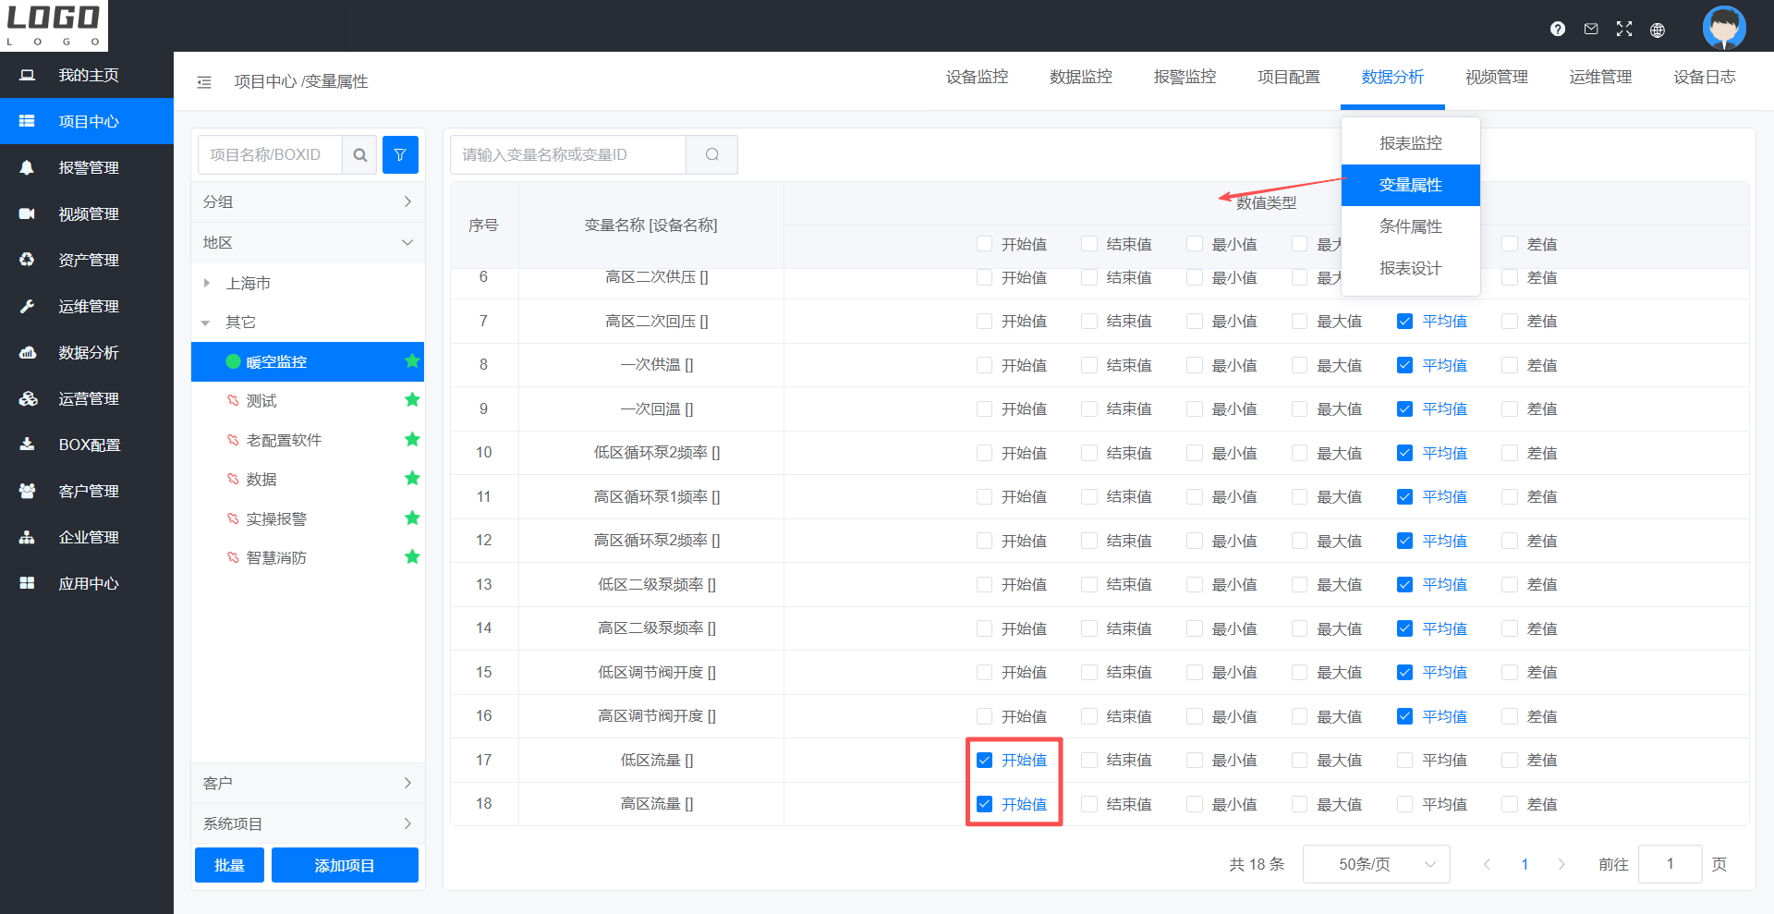1774x914 pixels.
Task: Open the user avatar profile
Action: coord(1723,28)
